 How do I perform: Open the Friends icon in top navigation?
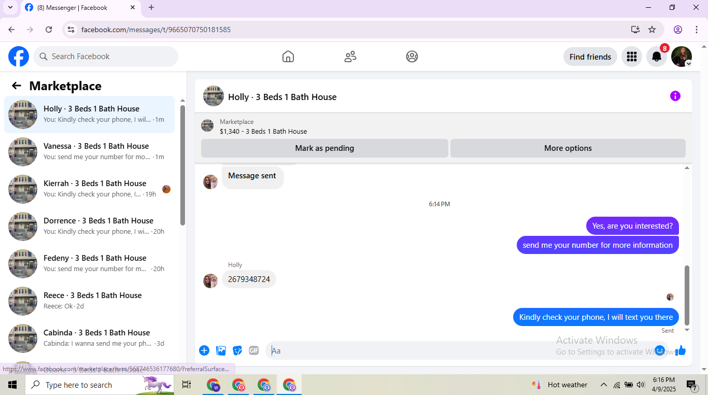pyautogui.click(x=350, y=57)
